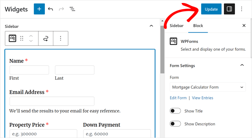Undo the last change
Screen dimensions: 252x138
click(50, 9)
